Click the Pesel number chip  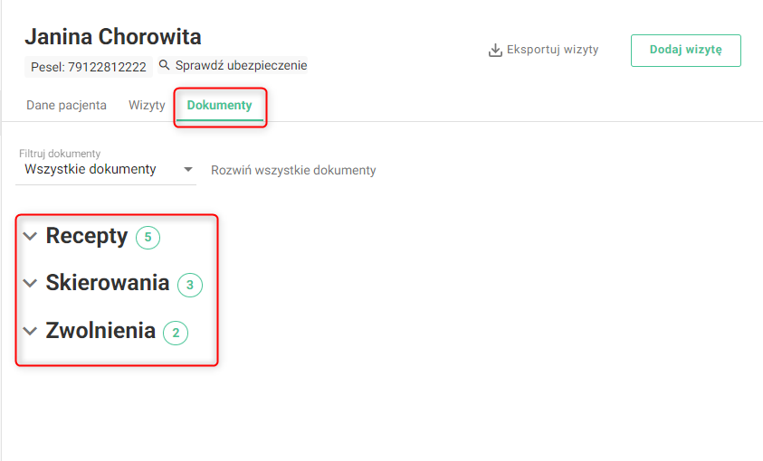[89, 67]
